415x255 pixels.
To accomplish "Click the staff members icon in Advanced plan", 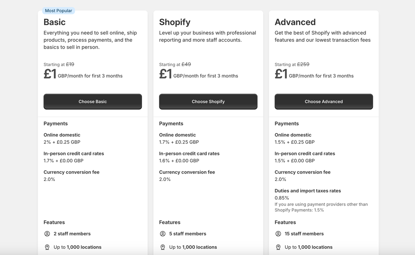I will tap(278, 234).
